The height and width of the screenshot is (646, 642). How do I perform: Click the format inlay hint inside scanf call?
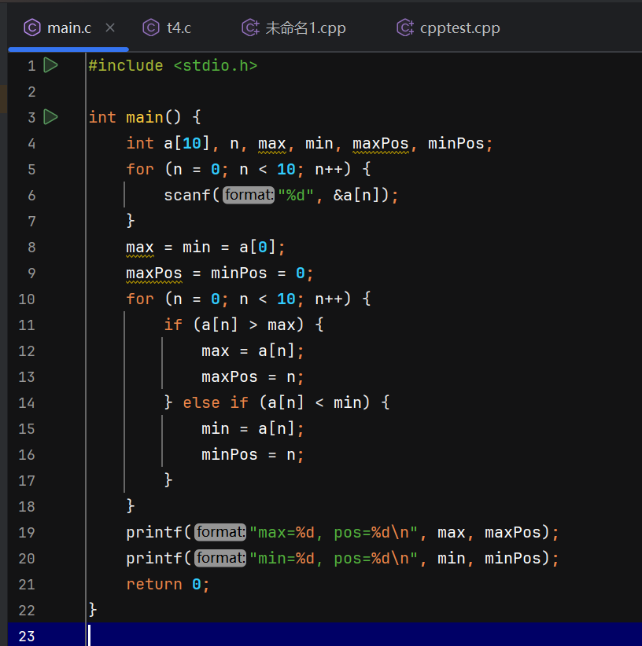pos(249,194)
